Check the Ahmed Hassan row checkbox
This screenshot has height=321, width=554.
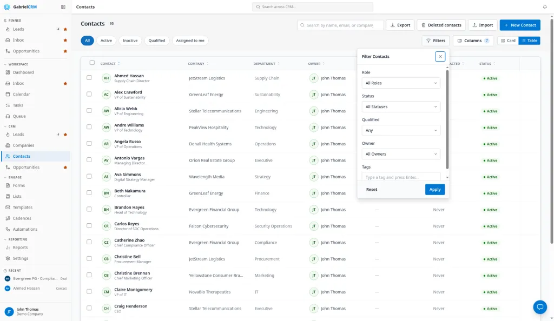coord(89,77)
